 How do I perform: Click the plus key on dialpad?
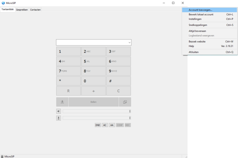94,91
